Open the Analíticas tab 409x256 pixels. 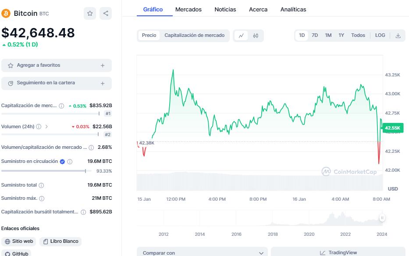coord(293,9)
